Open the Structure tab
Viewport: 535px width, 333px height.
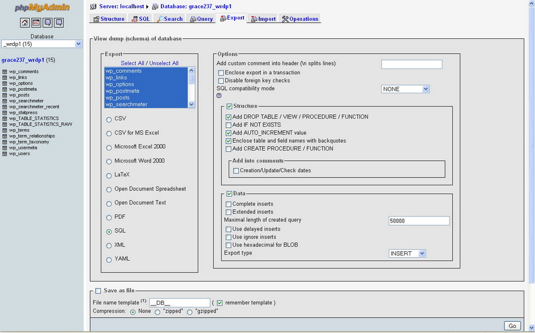[109, 19]
